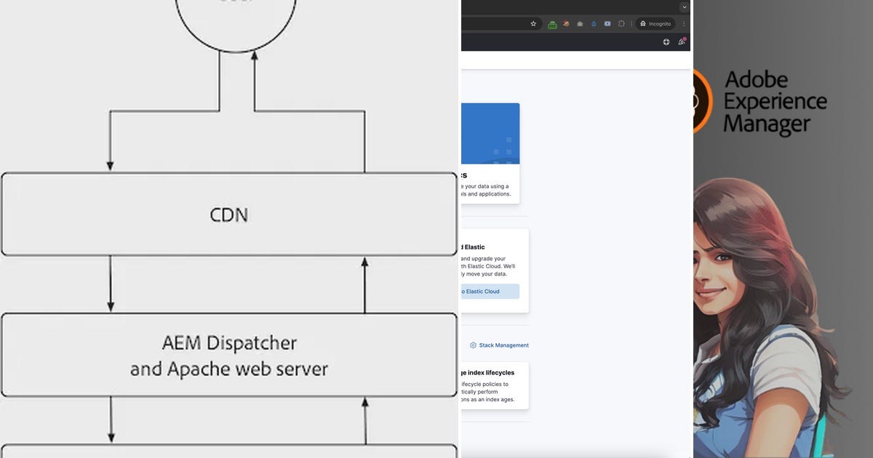Click the blue screen-capture extension icon

(x=607, y=24)
